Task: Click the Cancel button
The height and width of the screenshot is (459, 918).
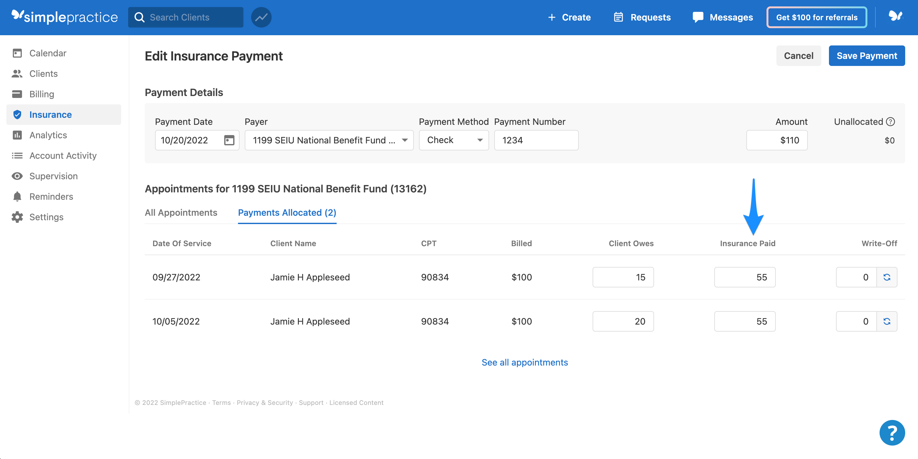Action: click(x=798, y=56)
